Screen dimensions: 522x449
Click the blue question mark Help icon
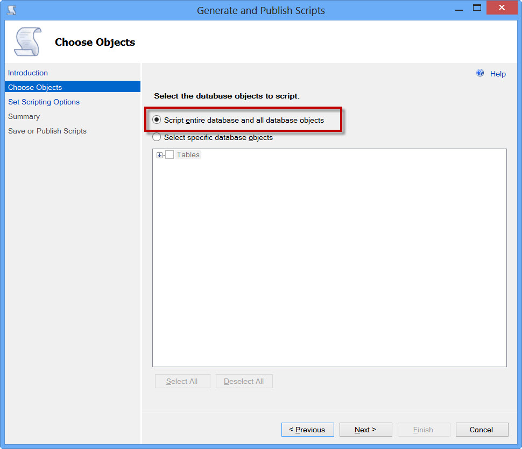click(480, 73)
